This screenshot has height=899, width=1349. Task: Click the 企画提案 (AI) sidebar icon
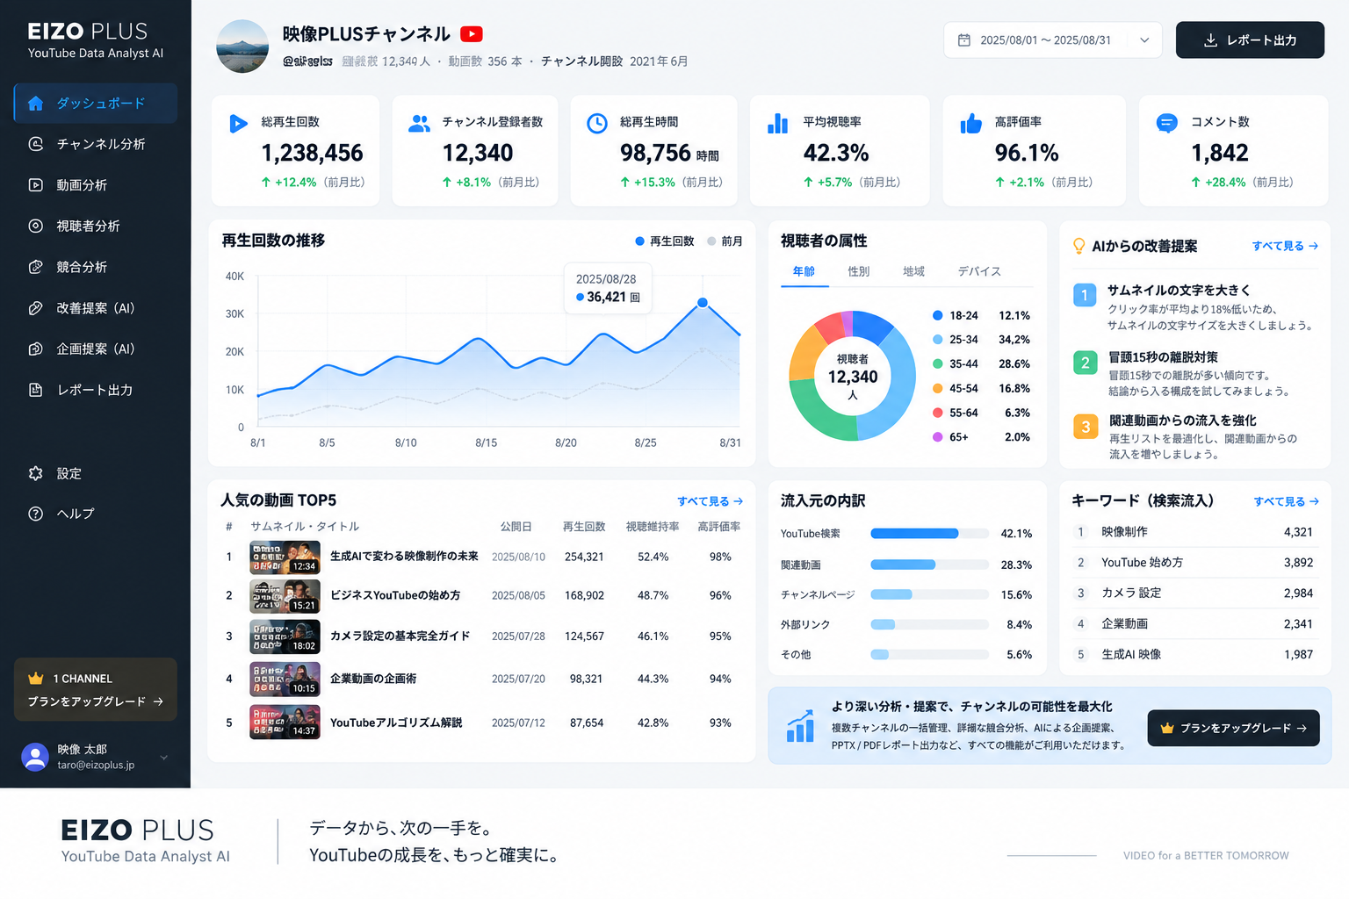pyautogui.click(x=36, y=349)
